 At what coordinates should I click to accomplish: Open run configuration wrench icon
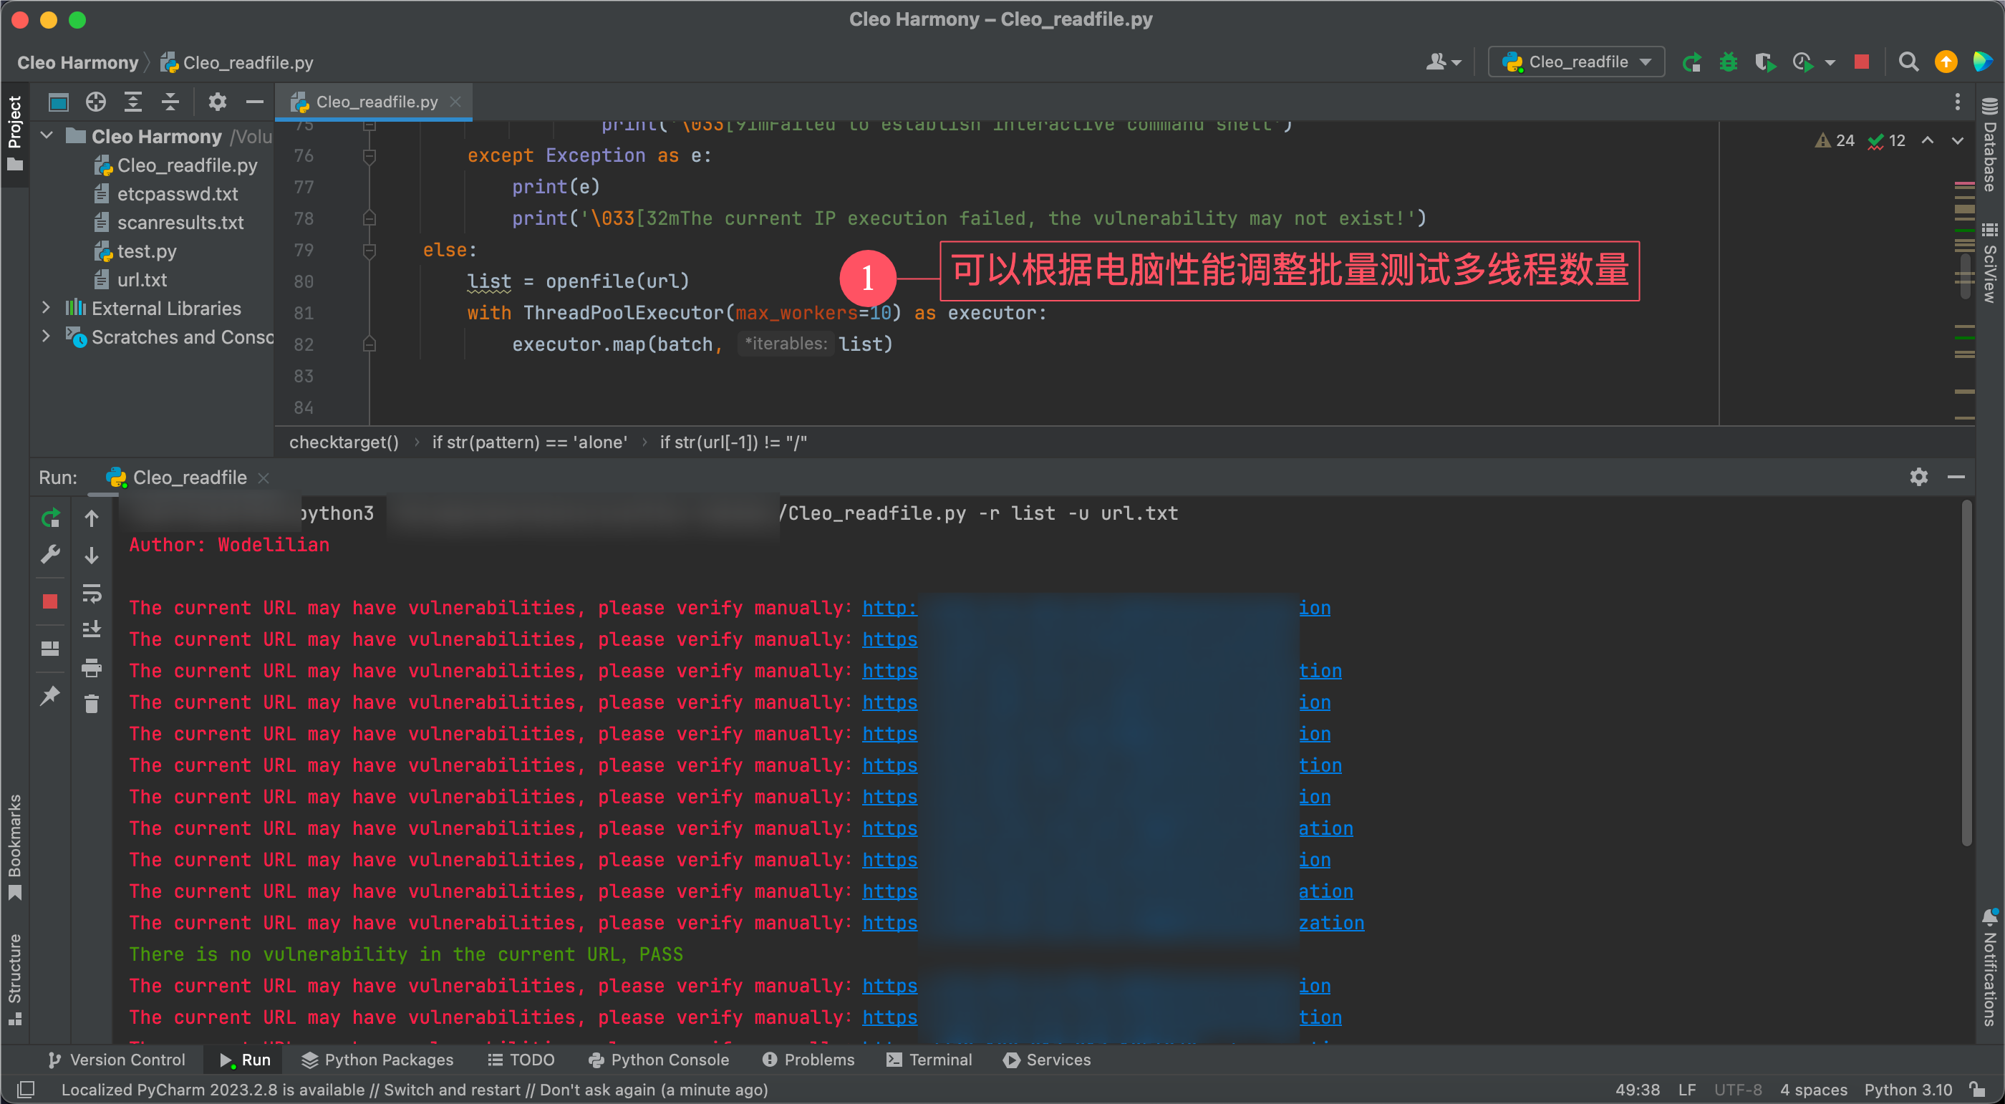[51, 554]
